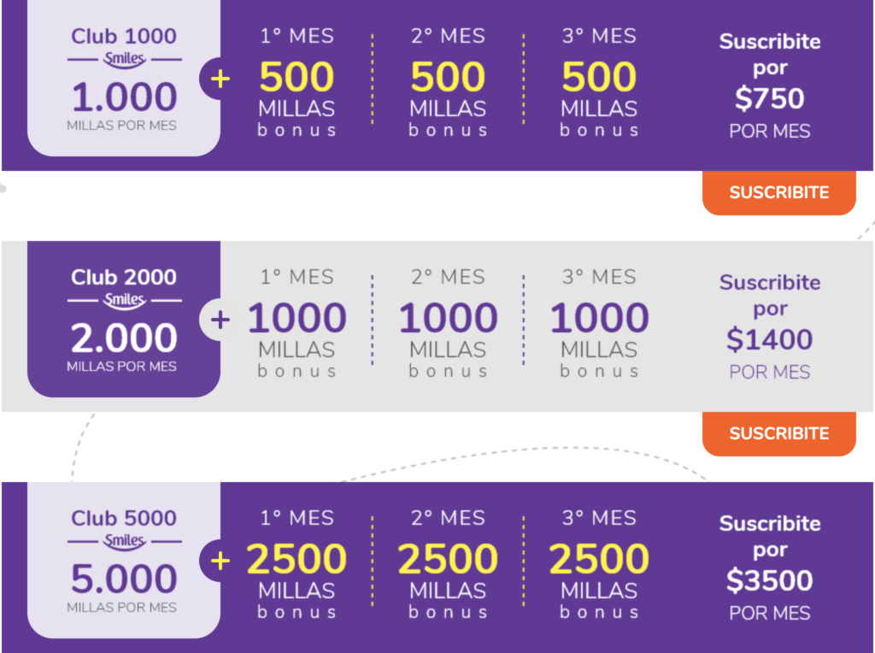Click the Smiles logo in Club 5000 card
This screenshot has height=653, width=875.
pyautogui.click(x=125, y=541)
